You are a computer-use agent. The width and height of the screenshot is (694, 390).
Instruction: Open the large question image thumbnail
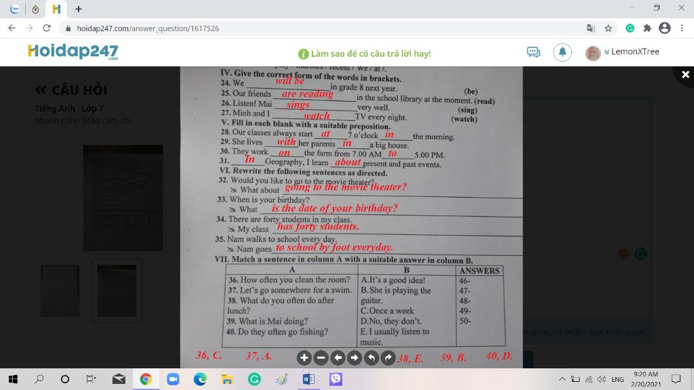123,198
